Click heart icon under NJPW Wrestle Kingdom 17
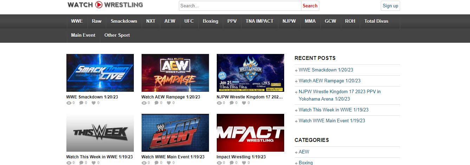 tap(244, 103)
